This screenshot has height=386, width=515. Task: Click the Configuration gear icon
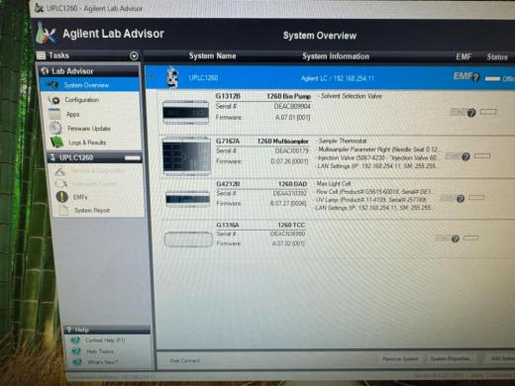tap(54, 100)
